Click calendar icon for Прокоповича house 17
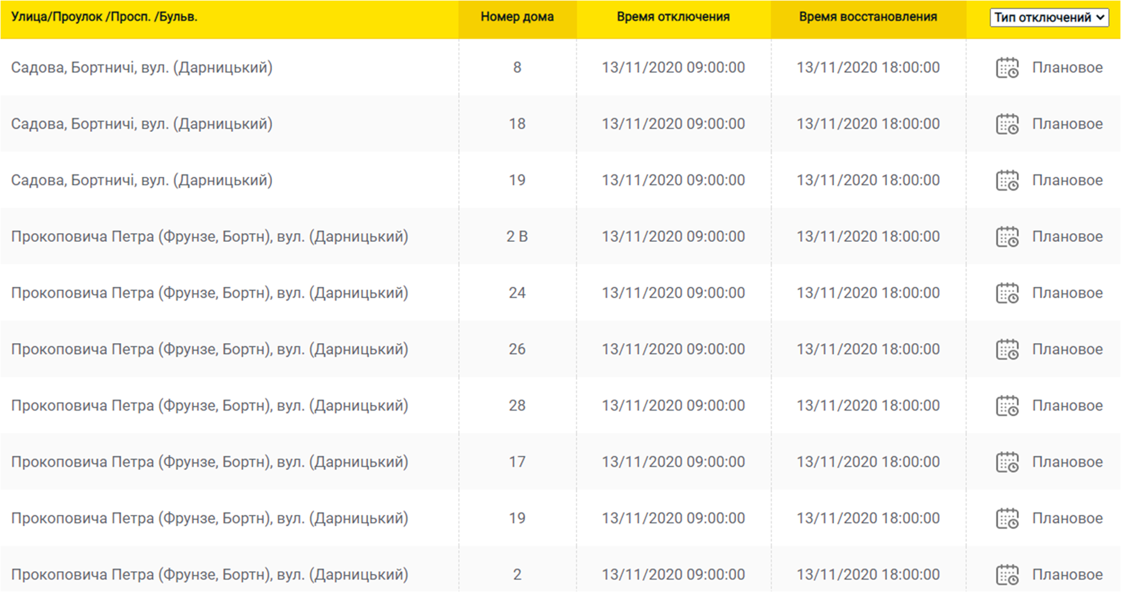This screenshot has height=592, width=1121. [1007, 463]
